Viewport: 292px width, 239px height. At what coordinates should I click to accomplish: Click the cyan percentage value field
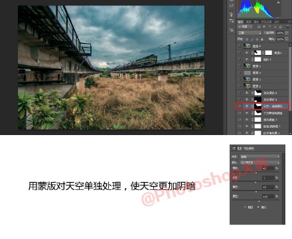[x=268, y=168]
